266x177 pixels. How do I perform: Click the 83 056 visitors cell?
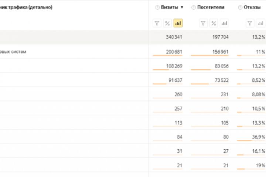[x=221, y=66]
